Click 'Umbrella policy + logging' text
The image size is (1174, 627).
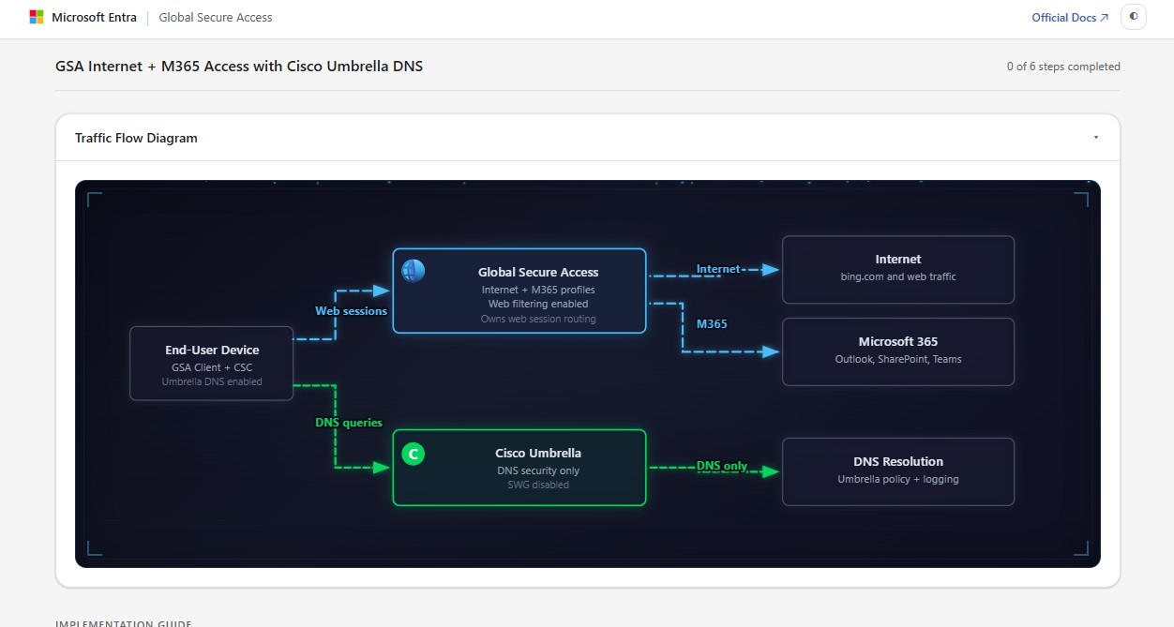pyautogui.click(x=898, y=479)
